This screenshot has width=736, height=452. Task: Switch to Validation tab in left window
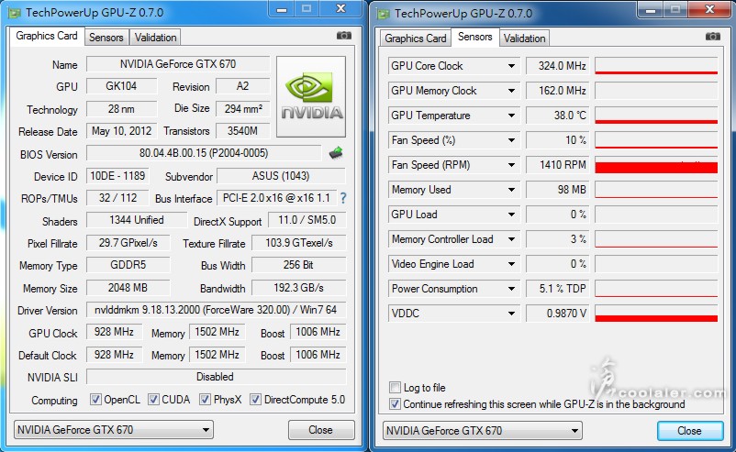tap(155, 38)
